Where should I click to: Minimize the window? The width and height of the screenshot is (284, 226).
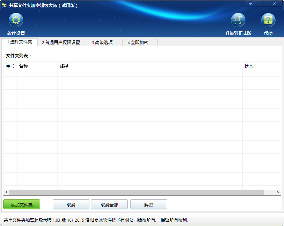click(261, 4)
